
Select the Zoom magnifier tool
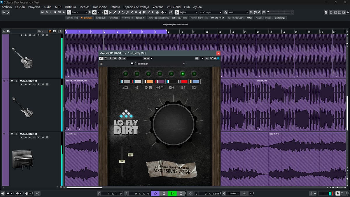(136, 12)
